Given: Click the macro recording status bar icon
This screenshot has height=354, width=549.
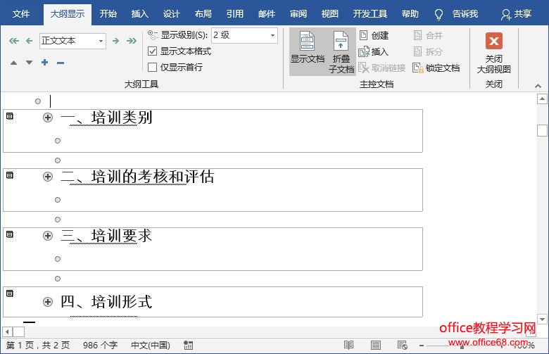Looking at the screenshot, I should [x=189, y=346].
